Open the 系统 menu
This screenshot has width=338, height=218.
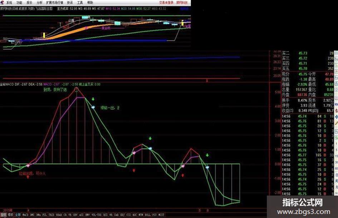click(x=9, y=3)
